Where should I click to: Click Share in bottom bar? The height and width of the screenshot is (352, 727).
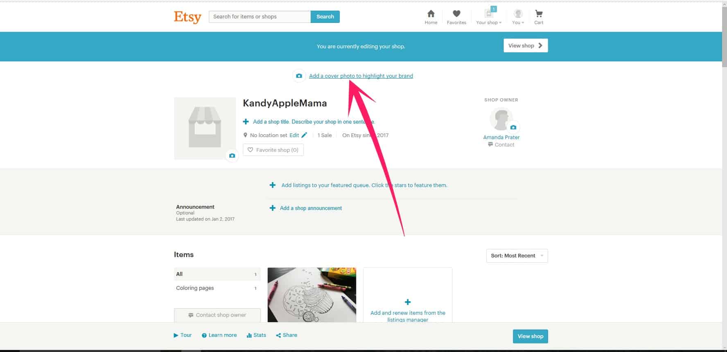click(287, 335)
